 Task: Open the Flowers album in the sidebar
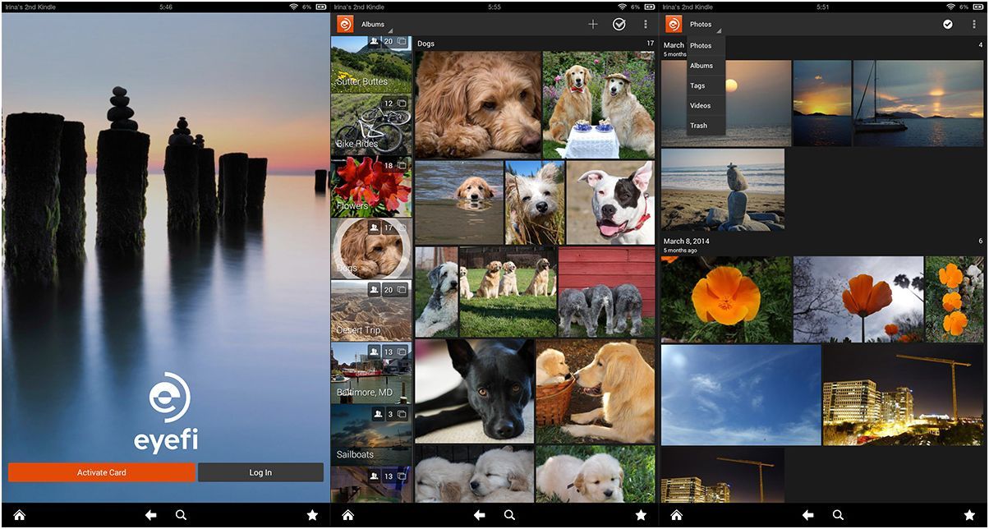pyautogui.click(x=371, y=187)
